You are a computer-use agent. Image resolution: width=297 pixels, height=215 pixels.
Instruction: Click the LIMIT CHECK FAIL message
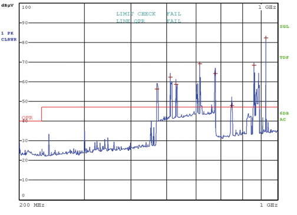tap(148, 14)
